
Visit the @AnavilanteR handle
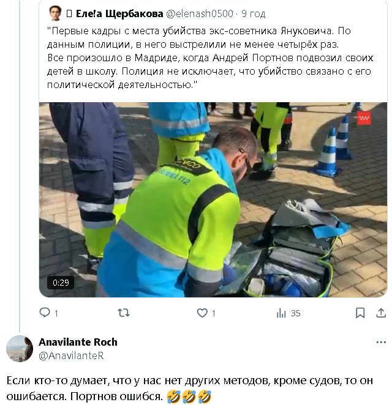pyautogui.click(x=72, y=355)
